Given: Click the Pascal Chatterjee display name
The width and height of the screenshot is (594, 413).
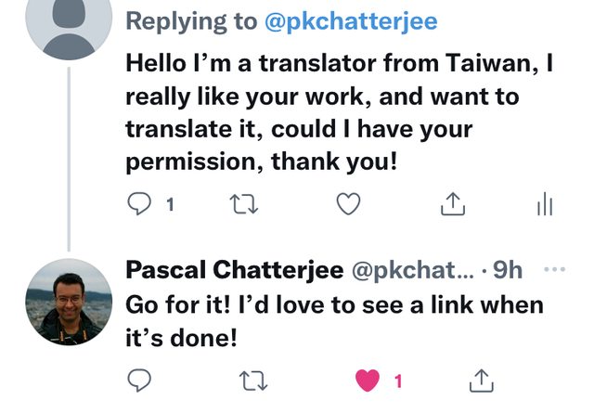Looking at the screenshot, I should click(x=232, y=270).
